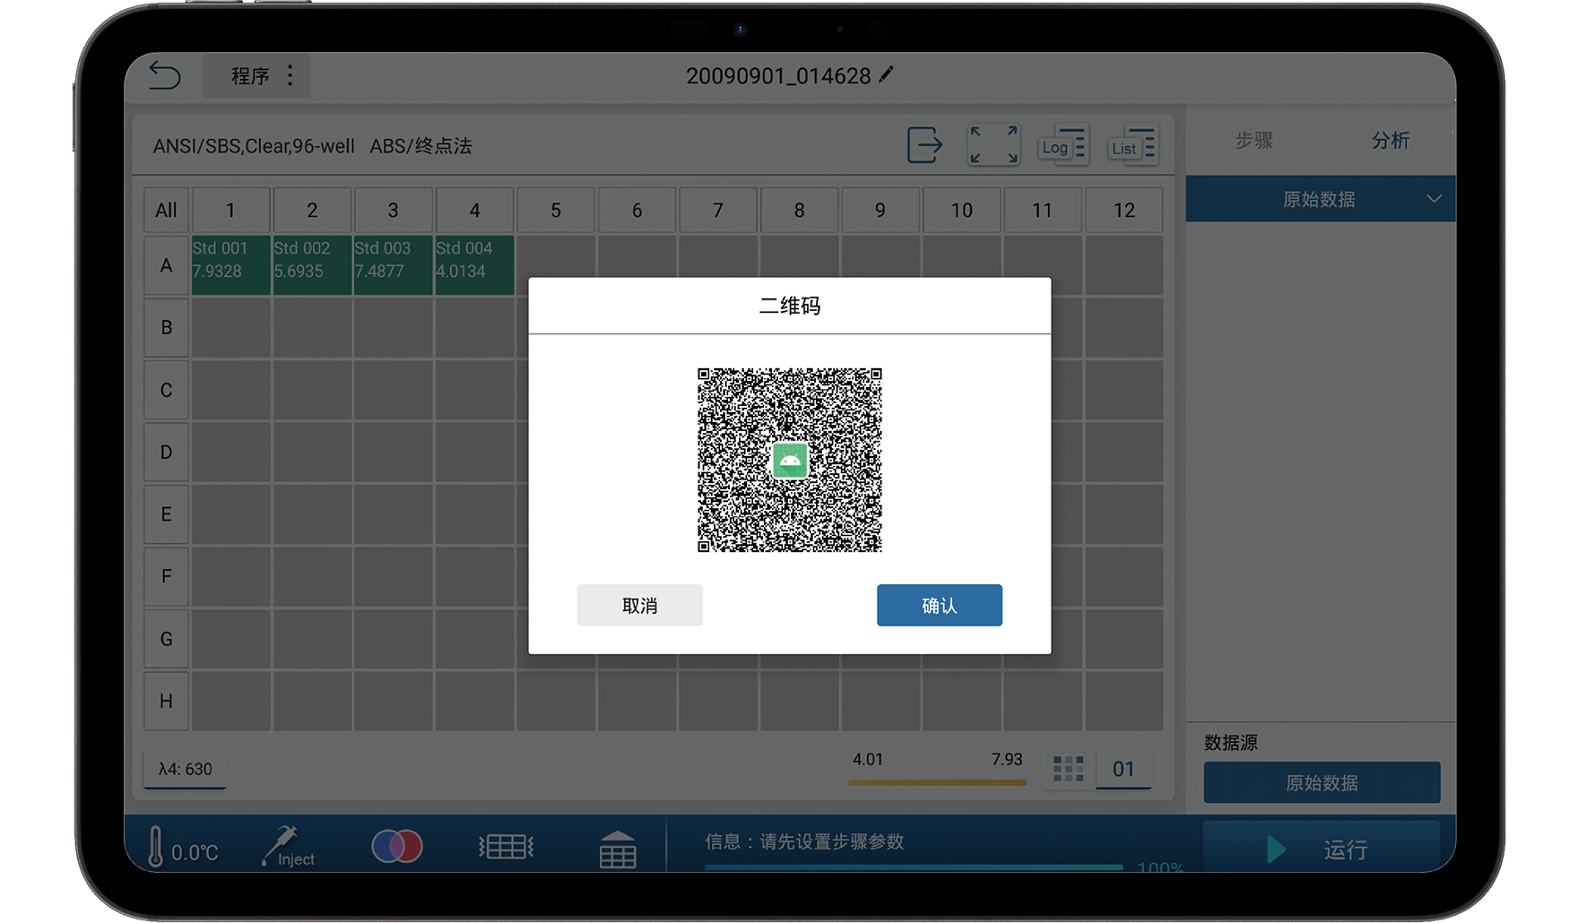The image size is (1578, 923).
Task: Tap the 数据源 label
Action: point(1230,743)
